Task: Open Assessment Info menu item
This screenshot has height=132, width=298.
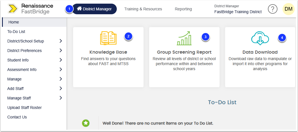Action: click(22, 69)
